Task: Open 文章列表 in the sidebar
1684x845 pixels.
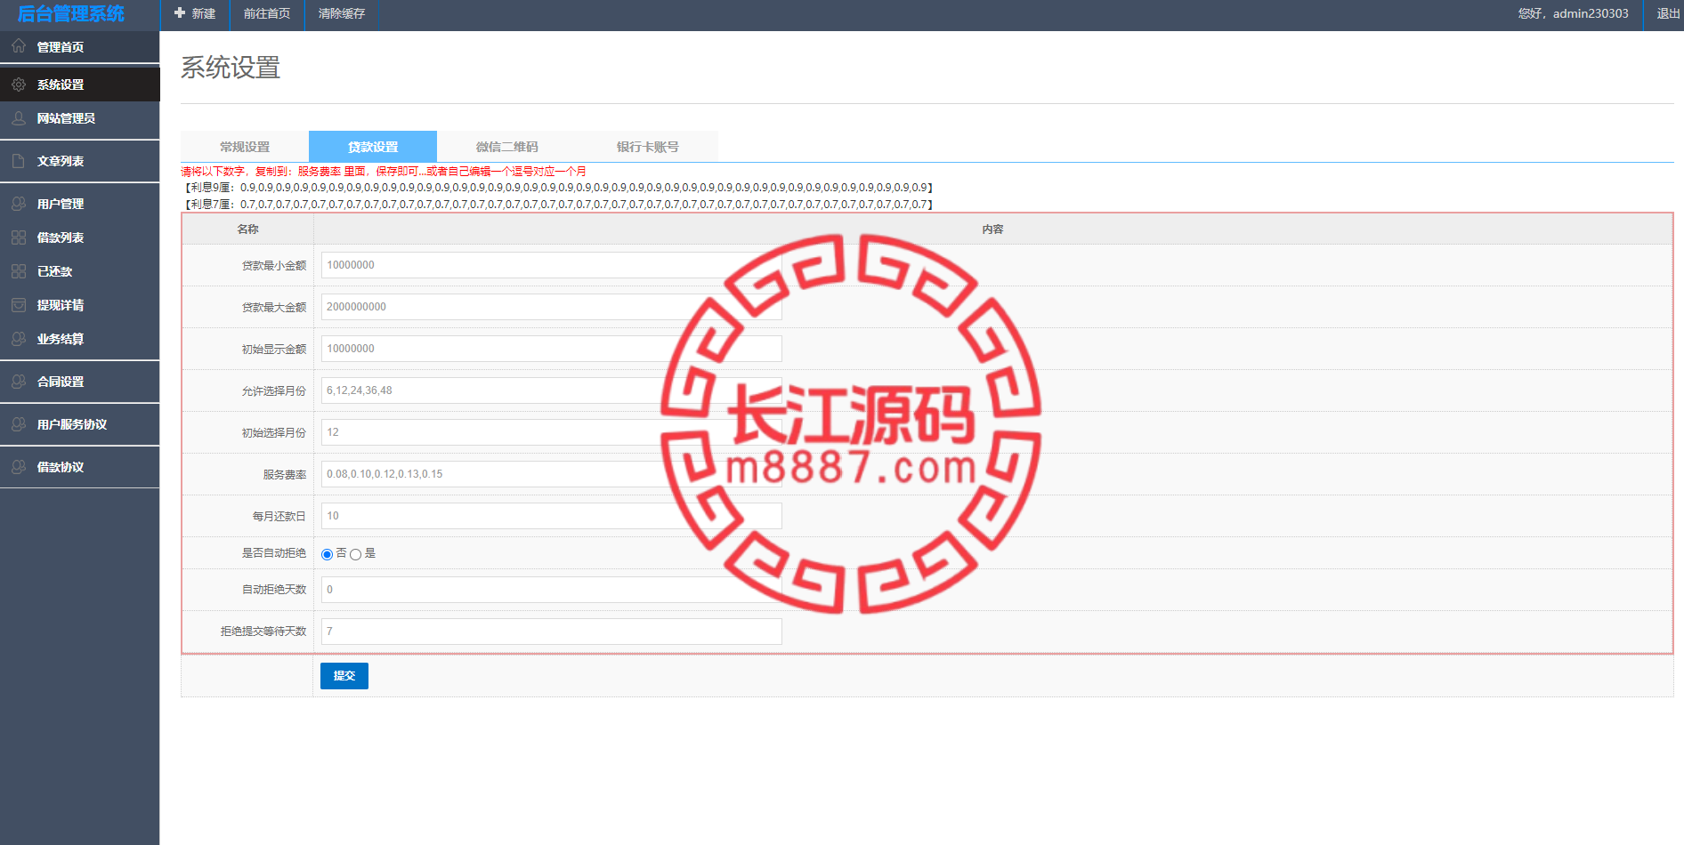Action: [80, 161]
